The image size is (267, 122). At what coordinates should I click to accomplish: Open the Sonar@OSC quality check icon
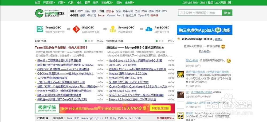(x=113, y=29)
